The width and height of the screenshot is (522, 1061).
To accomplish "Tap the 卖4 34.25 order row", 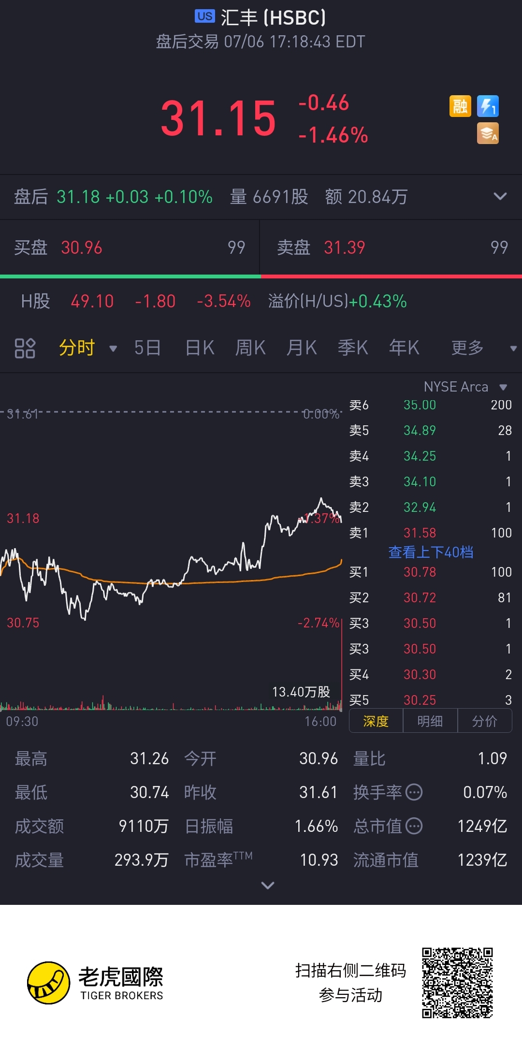I will coord(430,456).
